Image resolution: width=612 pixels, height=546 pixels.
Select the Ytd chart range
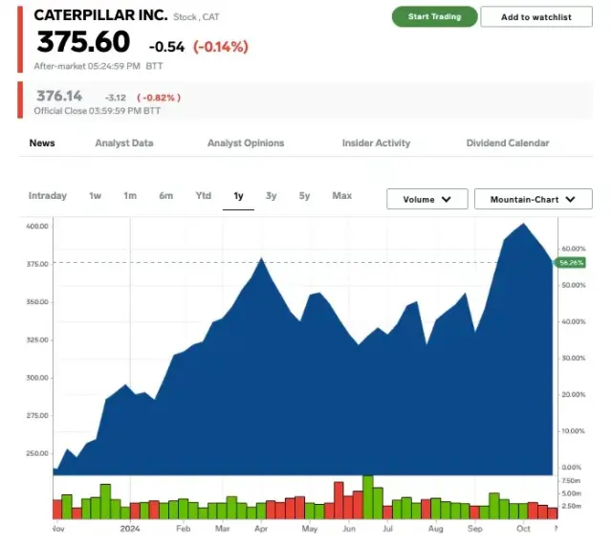point(203,196)
